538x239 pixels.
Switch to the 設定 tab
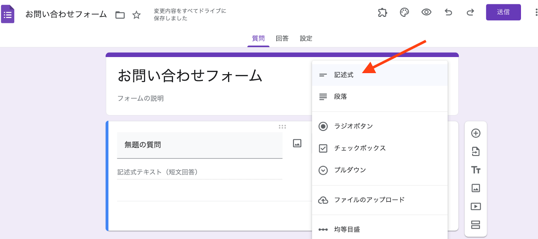[x=306, y=38]
